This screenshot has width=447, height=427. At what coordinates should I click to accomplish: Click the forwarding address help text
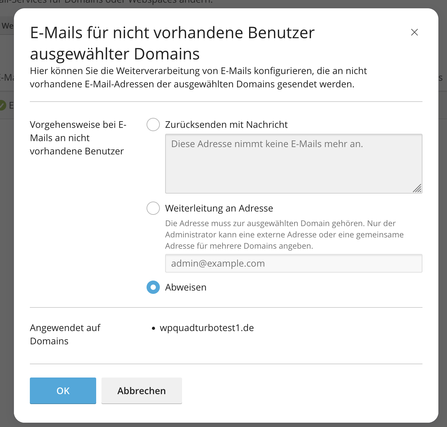(284, 234)
